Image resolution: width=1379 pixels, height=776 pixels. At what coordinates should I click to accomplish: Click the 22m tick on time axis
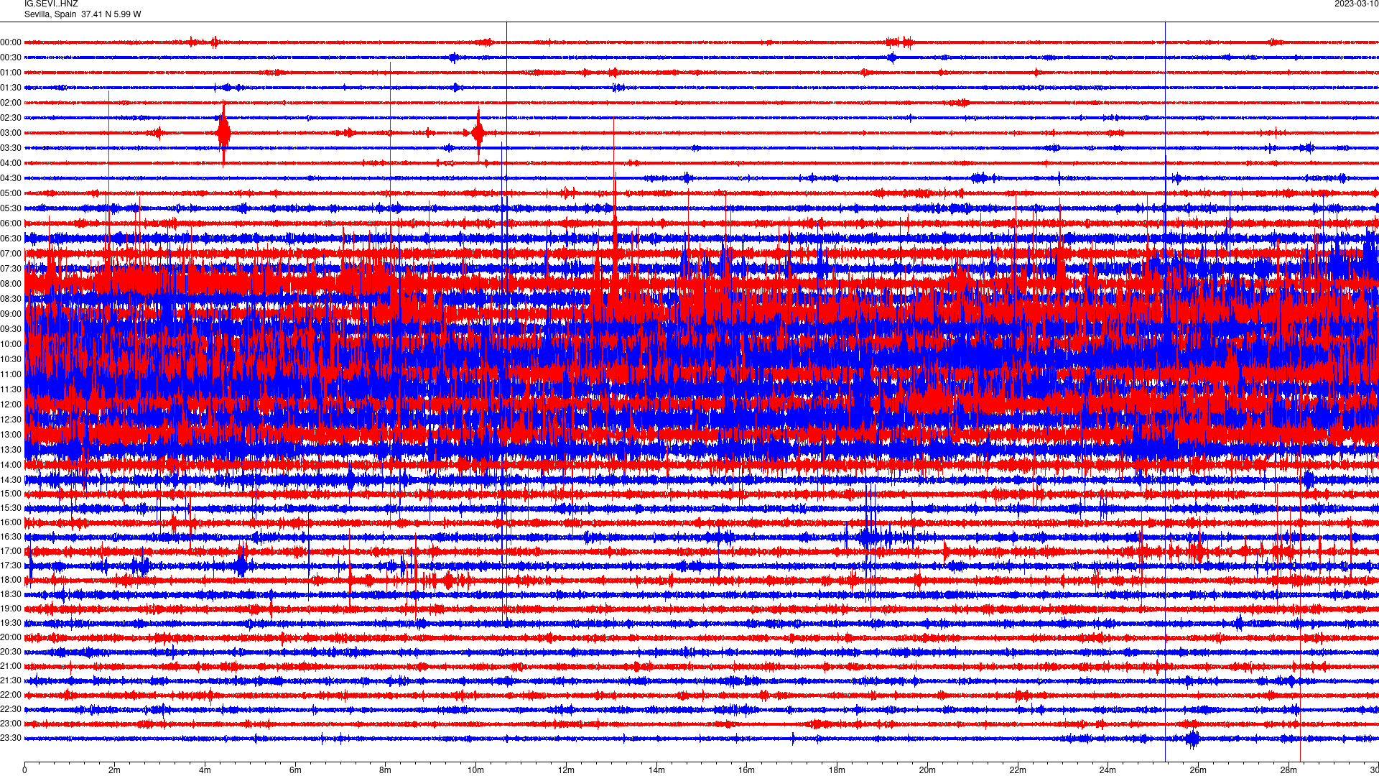(x=1018, y=770)
